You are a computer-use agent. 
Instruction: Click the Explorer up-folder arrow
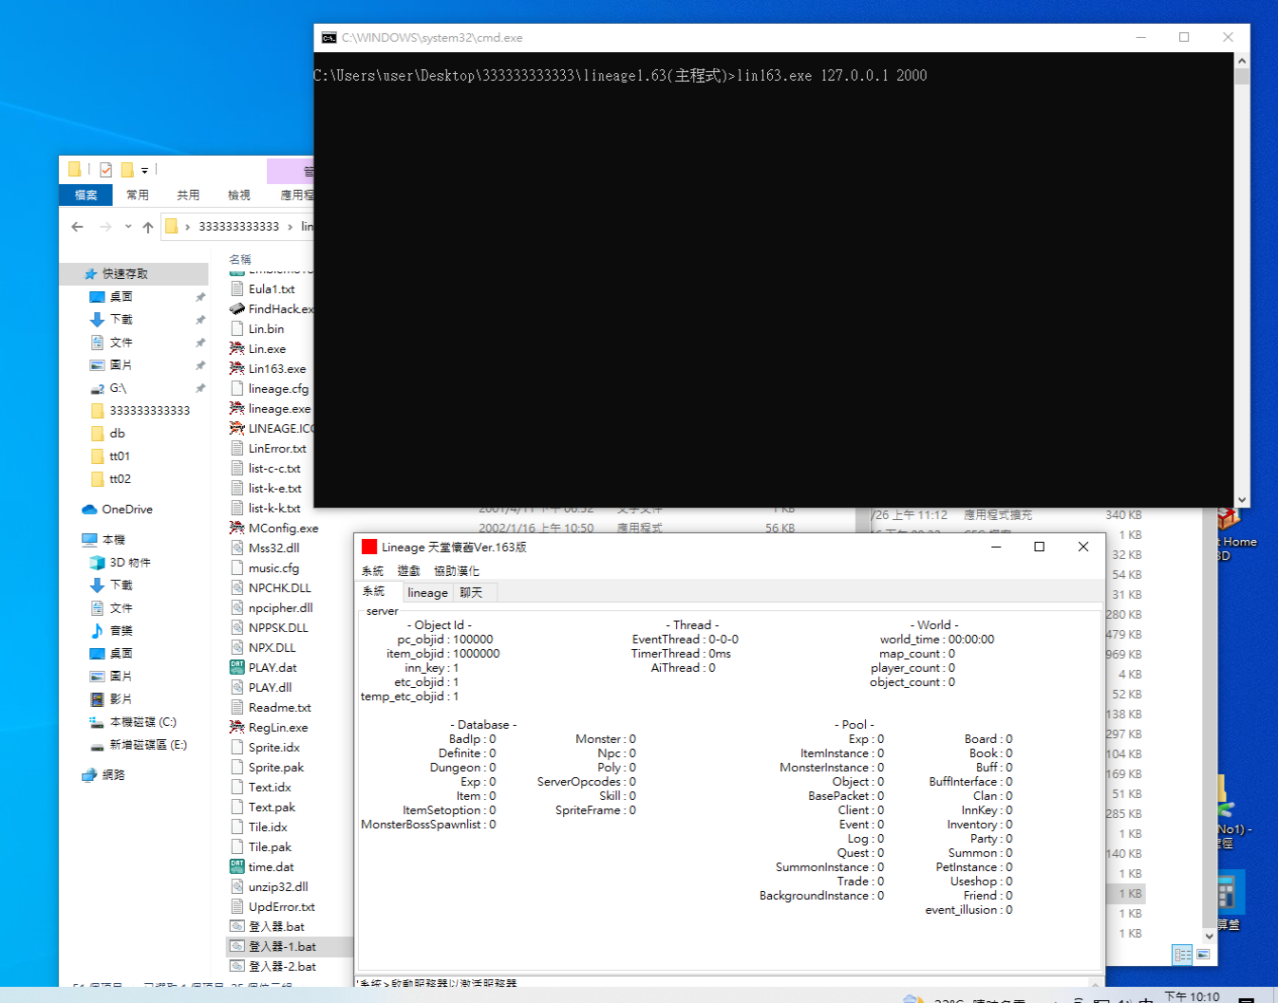click(148, 227)
